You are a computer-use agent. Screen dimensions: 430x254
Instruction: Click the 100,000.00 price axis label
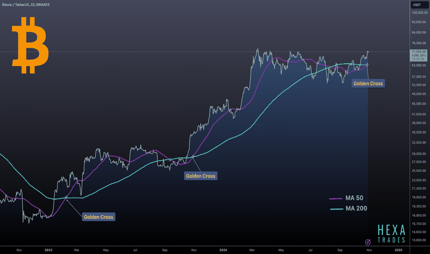coord(419,12)
